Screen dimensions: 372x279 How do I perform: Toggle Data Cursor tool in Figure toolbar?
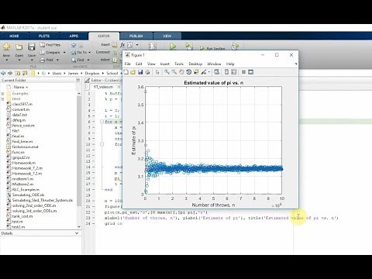[196, 72]
